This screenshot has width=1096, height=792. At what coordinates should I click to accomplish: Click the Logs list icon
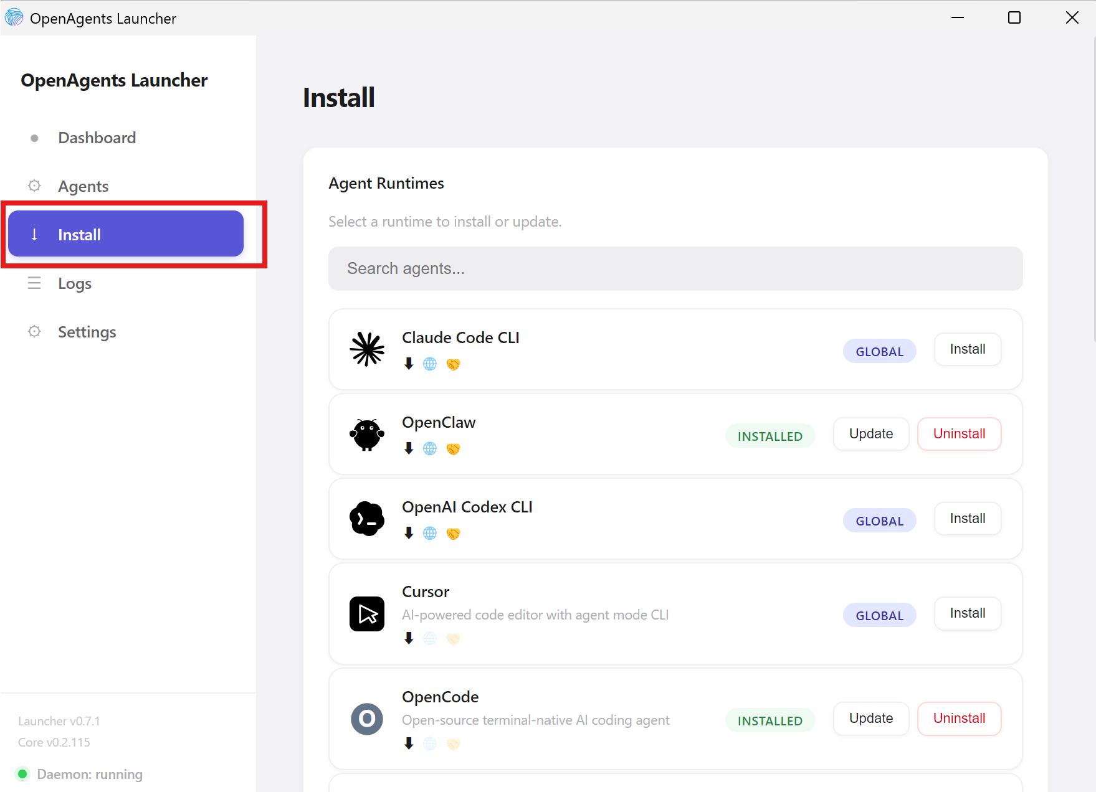coord(34,283)
